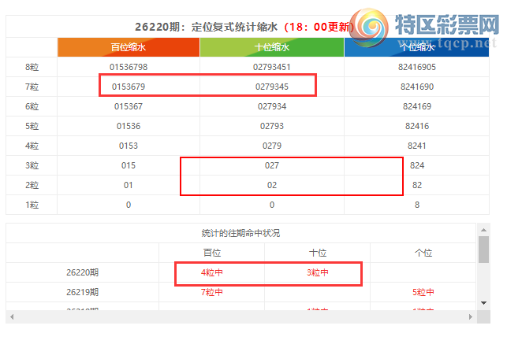Click the 十位缩水 green column header
This screenshot has height=344, width=507.
272,47
